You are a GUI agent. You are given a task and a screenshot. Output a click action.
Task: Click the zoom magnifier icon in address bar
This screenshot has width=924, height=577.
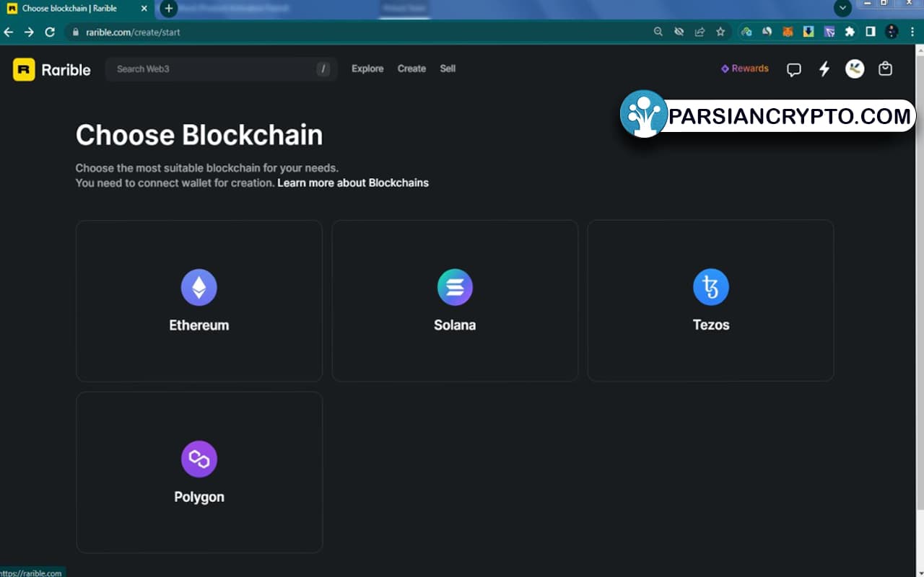pos(658,32)
